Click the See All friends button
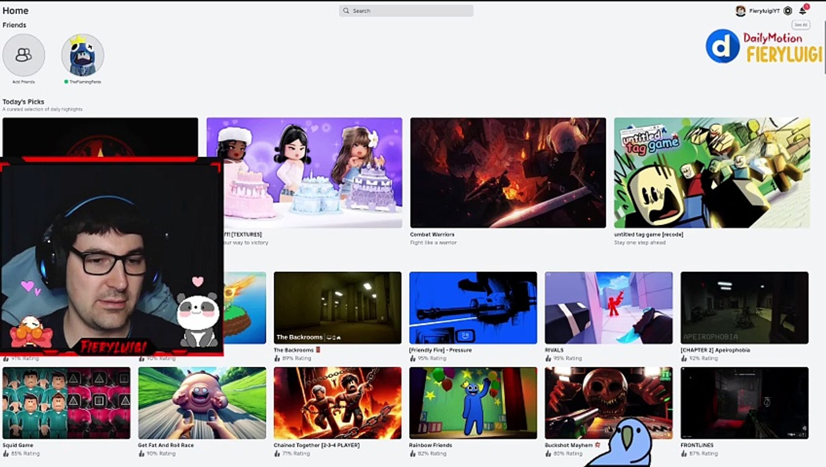This screenshot has width=826, height=467. click(801, 25)
